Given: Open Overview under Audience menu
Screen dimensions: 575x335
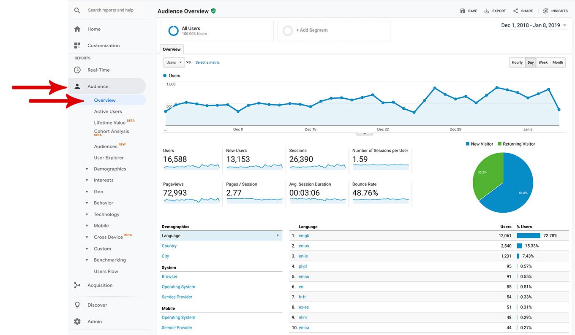Looking at the screenshot, I should 105,100.
